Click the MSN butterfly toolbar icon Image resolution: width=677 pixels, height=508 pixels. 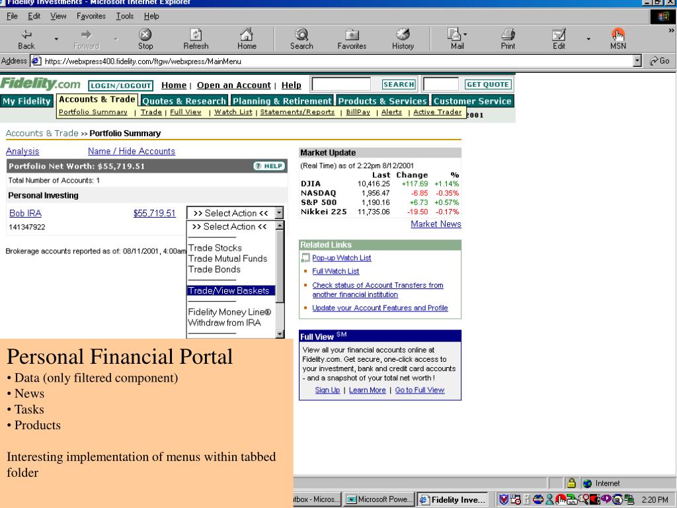[x=618, y=34]
